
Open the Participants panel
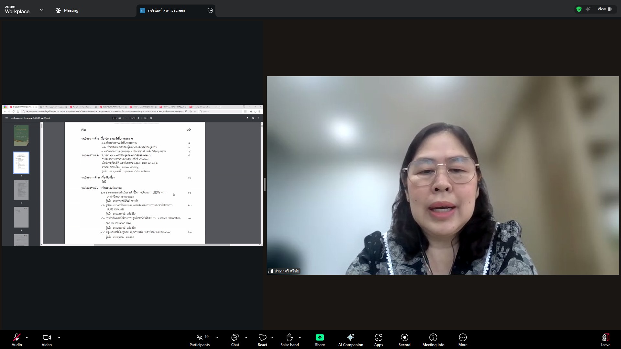click(x=200, y=340)
